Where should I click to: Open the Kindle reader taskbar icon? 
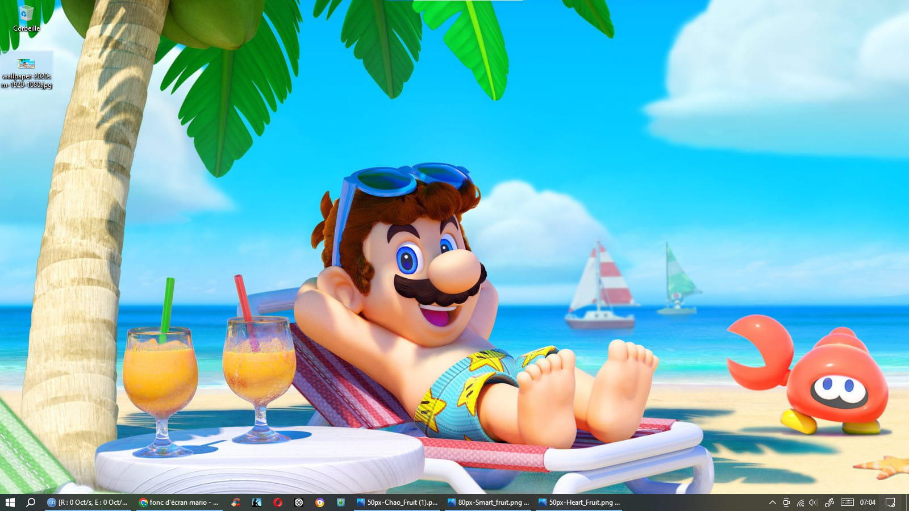click(257, 502)
